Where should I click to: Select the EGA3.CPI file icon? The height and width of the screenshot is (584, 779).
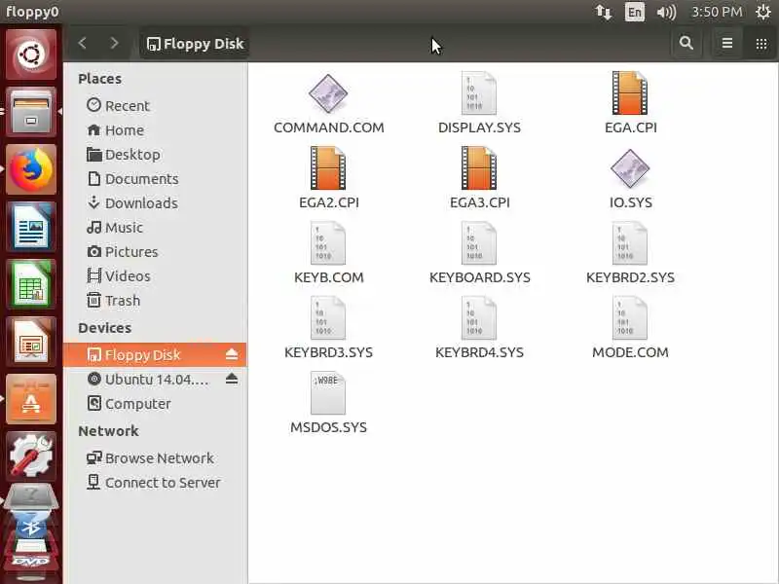[x=479, y=167]
